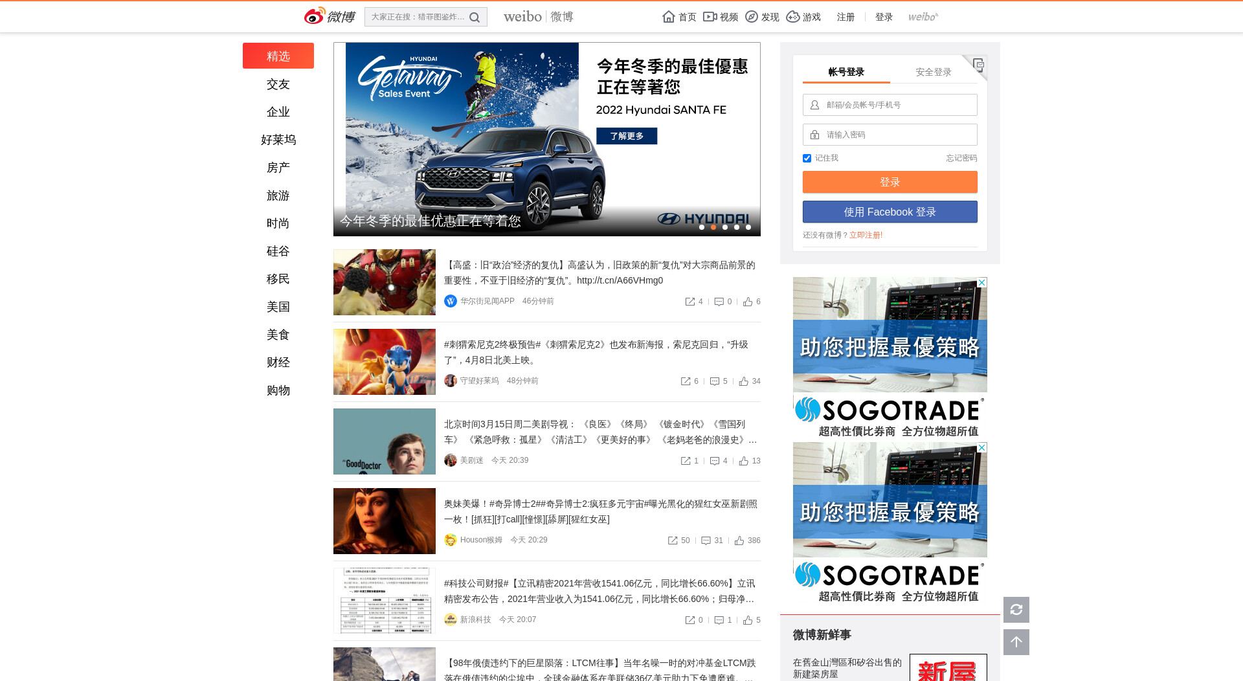The image size is (1243, 681).
Task: Toggle the 记住我 remember me checkbox
Action: point(807,158)
